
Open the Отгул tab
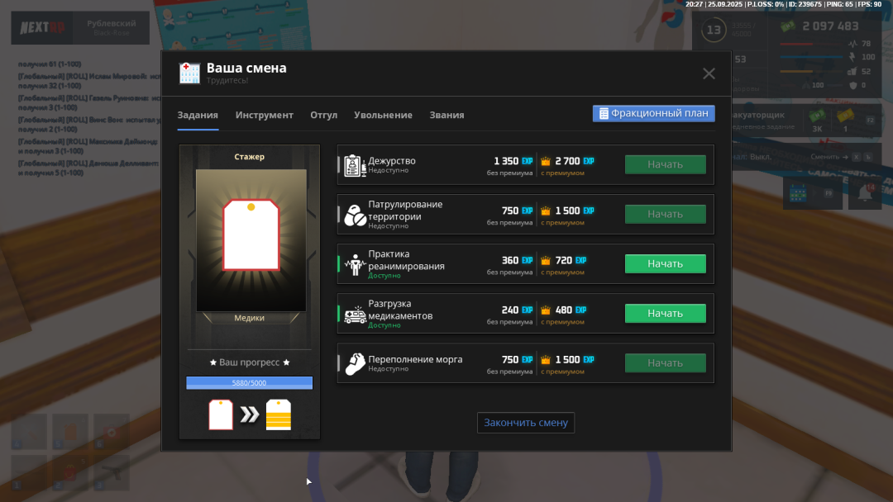(x=324, y=116)
